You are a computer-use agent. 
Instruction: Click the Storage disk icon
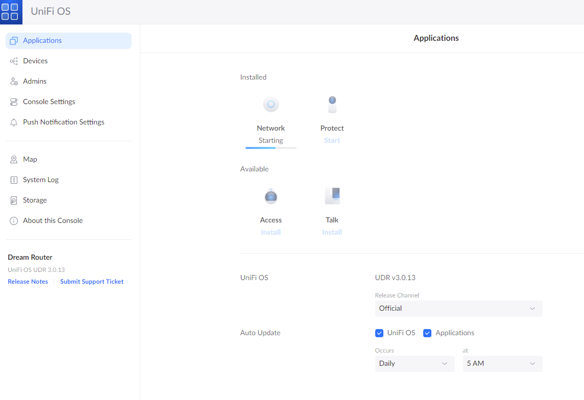(x=14, y=201)
